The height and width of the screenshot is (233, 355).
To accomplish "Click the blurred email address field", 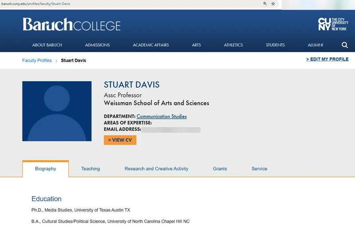I will (x=171, y=130).
